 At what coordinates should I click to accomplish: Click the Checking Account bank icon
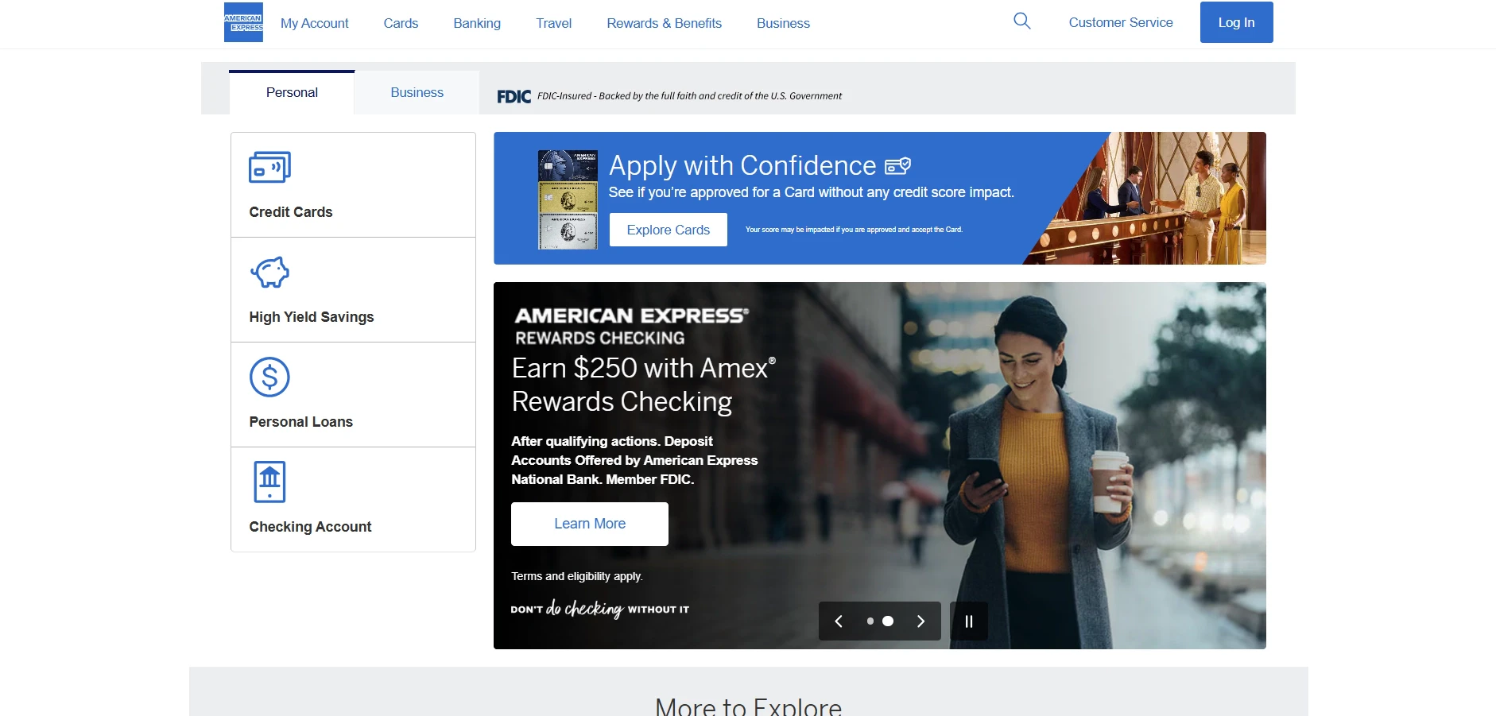[x=269, y=482]
